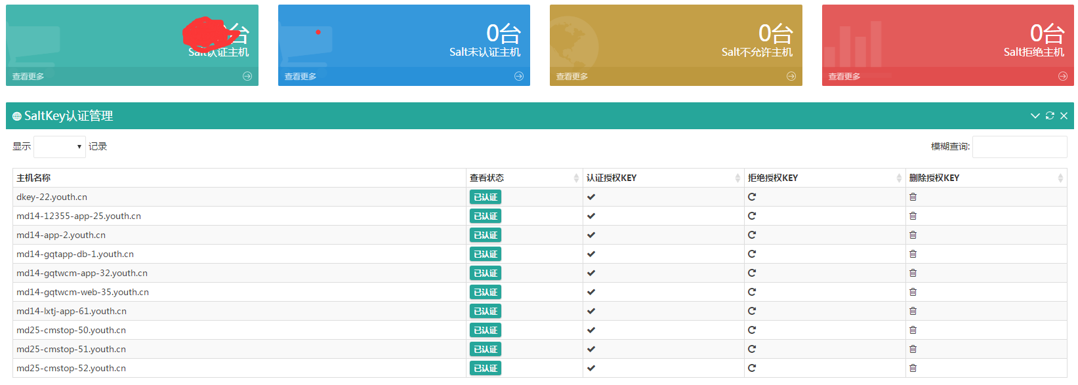Image resolution: width=1078 pixels, height=385 pixels.
Task: Sort table by 主机名称 column header
Action: tap(239, 178)
